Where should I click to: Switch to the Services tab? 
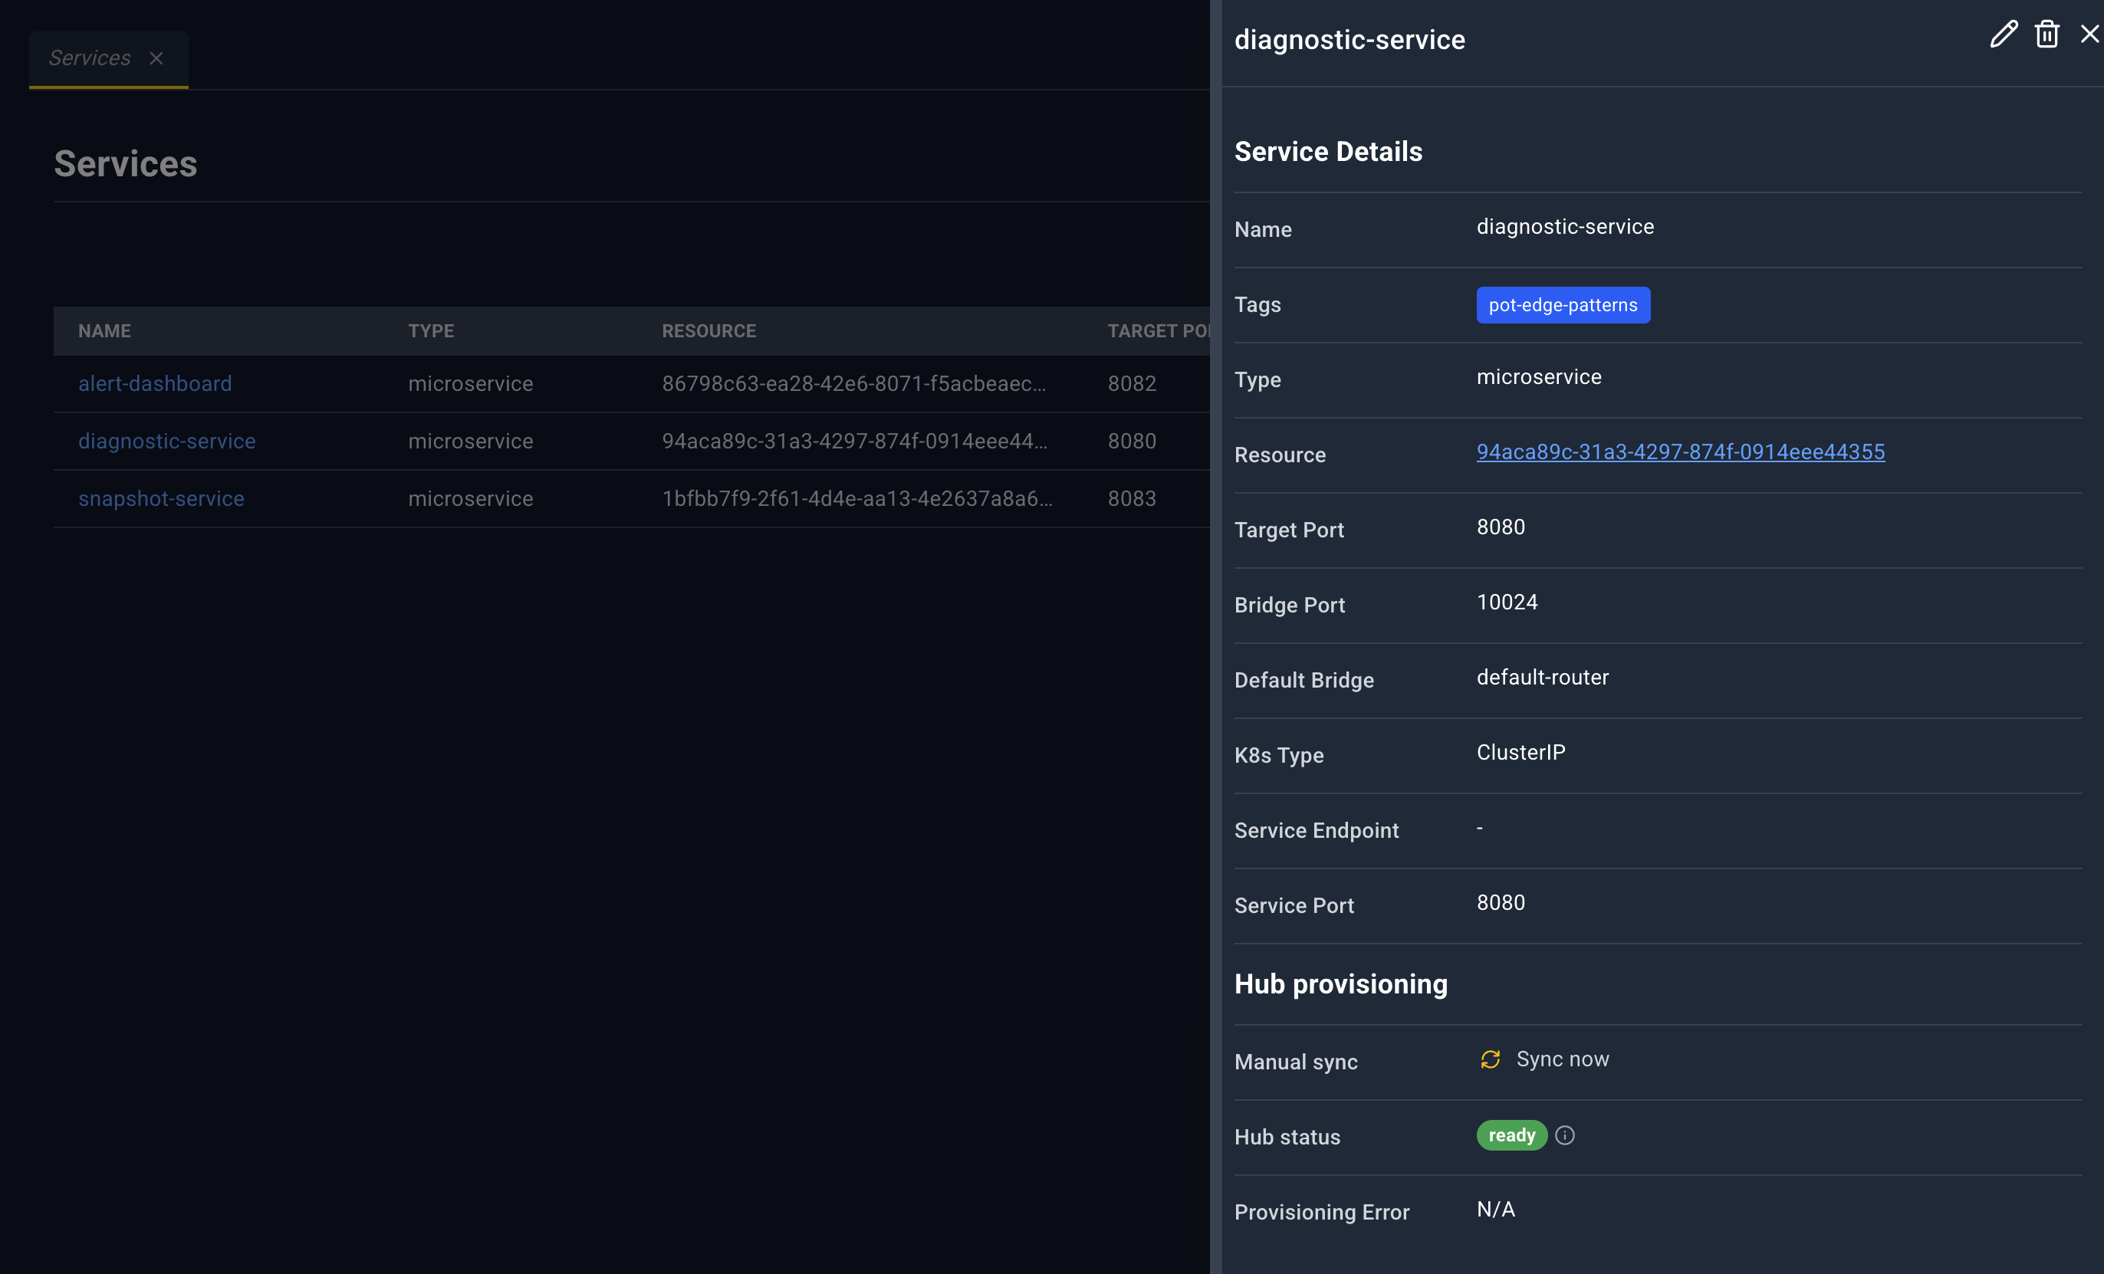[x=90, y=58]
